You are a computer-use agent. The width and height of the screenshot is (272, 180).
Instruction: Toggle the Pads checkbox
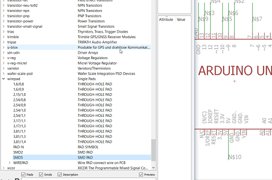pos(23,175)
